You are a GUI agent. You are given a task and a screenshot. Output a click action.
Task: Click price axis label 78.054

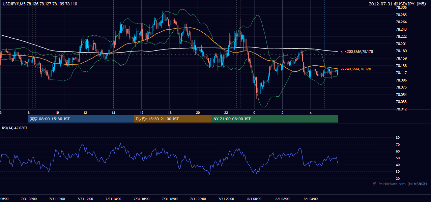click(401, 95)
